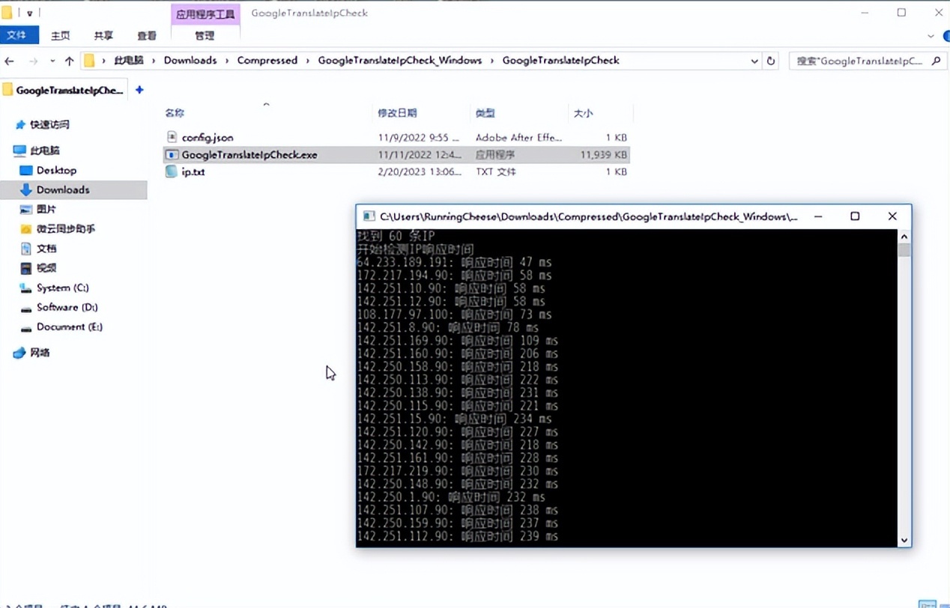Click the console window title bar icon
Viewport: 950px width, 608px height.
tap(369, 216)
